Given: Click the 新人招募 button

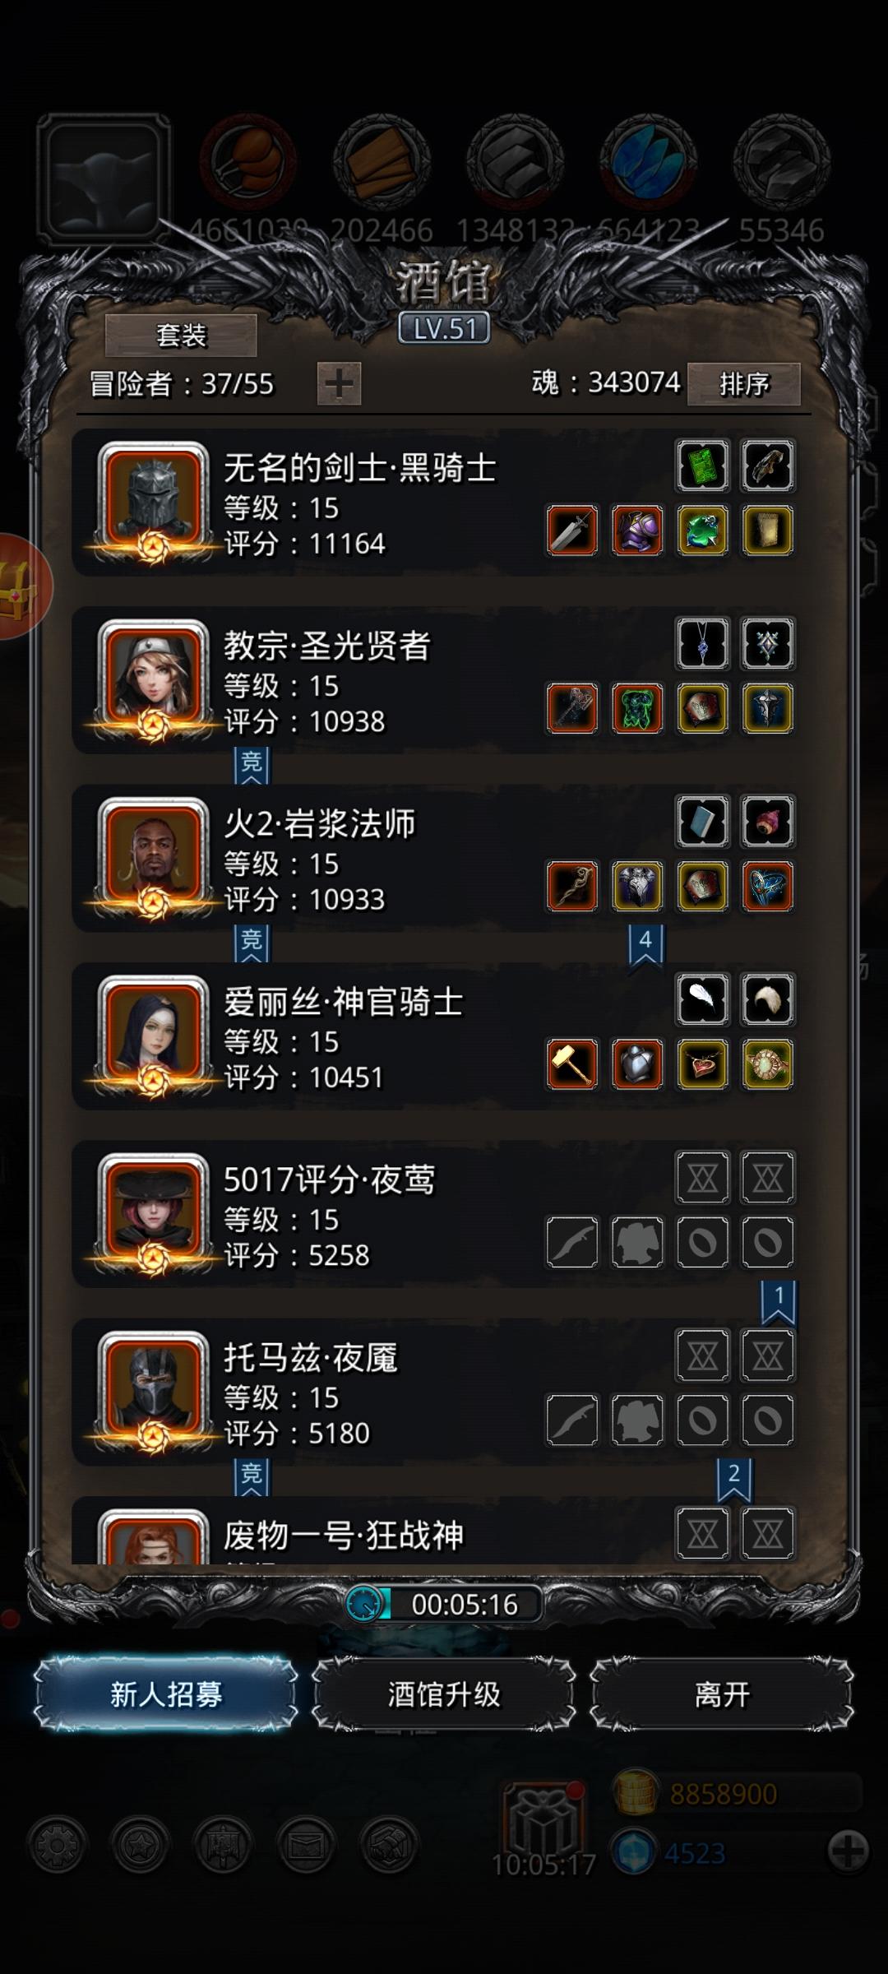Looking at the screenshot, I should [166, 1694].
